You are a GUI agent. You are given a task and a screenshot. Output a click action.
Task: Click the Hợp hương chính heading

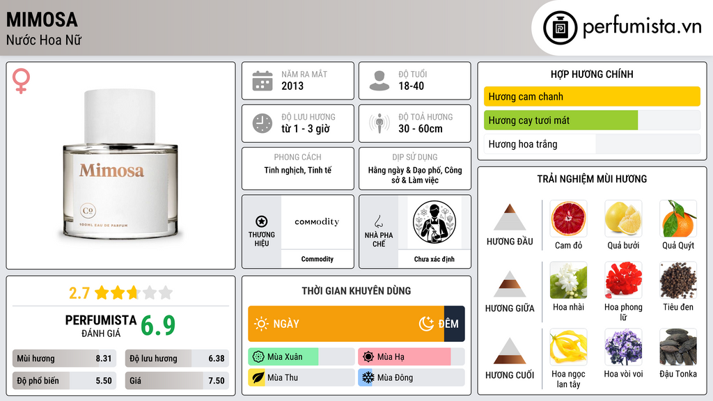pos(592,74)
